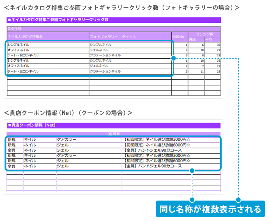Click the クリック数 header cell
Screen dimensions: 269x221
pyautogui.click(x=204, y=34)
